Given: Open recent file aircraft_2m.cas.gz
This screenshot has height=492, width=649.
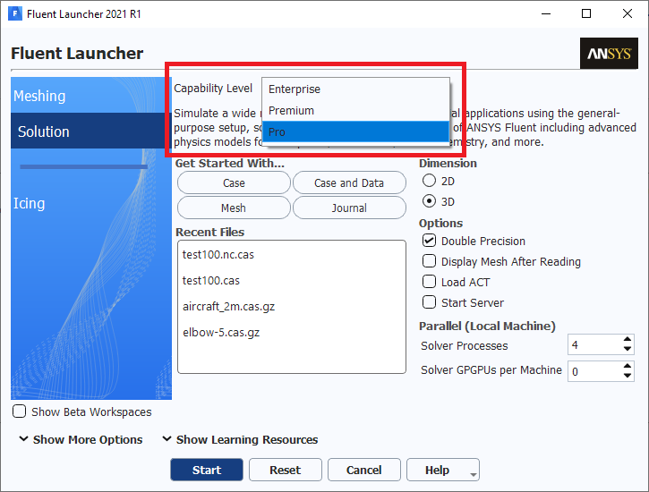Looking at the screenshot, I should (x=228, y=307).
